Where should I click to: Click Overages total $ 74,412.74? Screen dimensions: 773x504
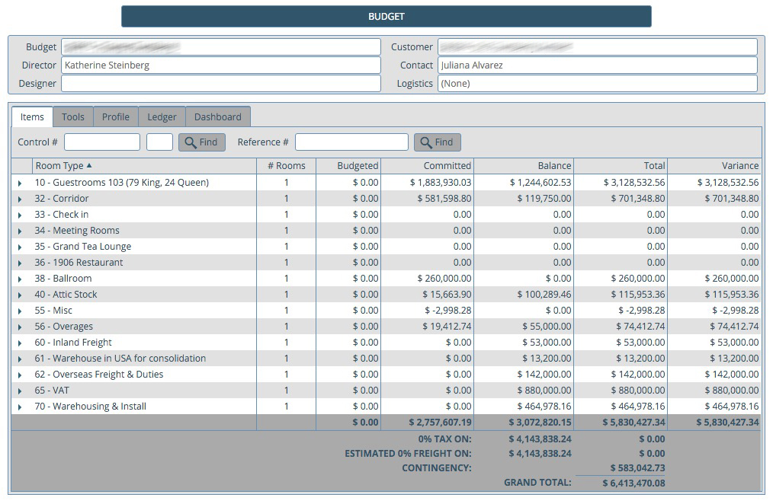tap(640, 327)
